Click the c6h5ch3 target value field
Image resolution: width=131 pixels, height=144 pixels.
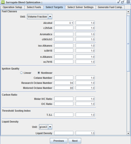(x=64, y=39)
